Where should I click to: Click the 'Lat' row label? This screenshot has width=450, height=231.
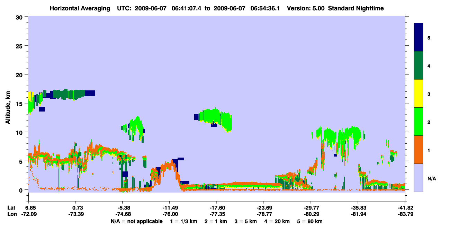pos(11,208)
